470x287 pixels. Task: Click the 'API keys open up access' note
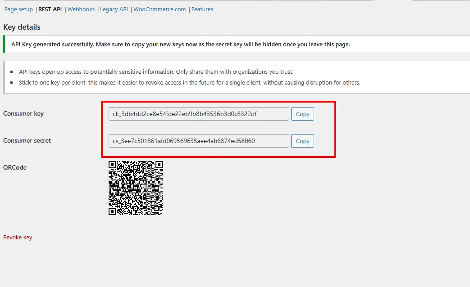156,72
